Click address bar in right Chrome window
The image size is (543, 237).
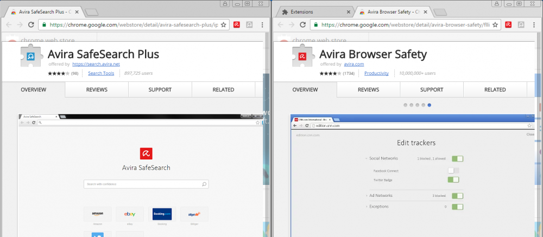[x=406, y=25]
